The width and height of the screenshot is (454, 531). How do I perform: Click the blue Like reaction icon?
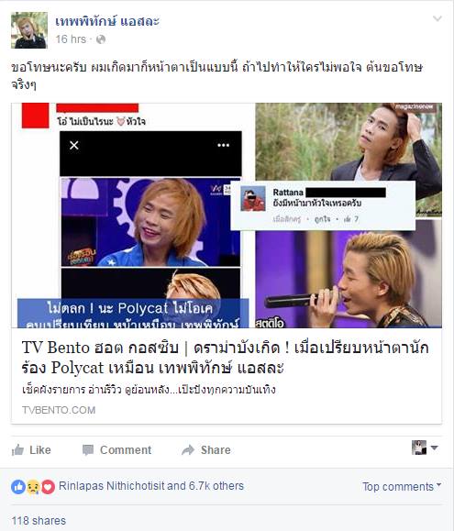click(18, 487)
